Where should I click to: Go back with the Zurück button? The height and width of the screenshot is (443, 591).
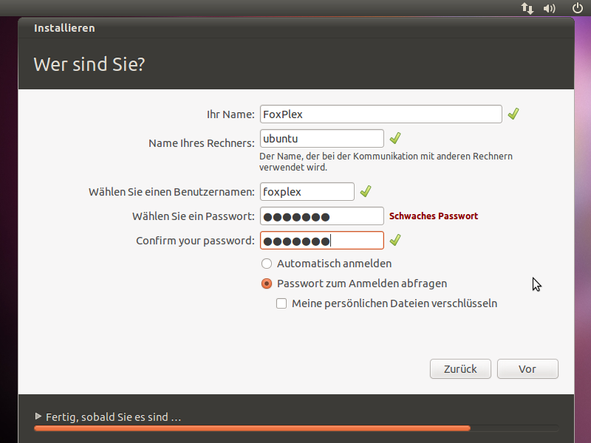[460, 368]
